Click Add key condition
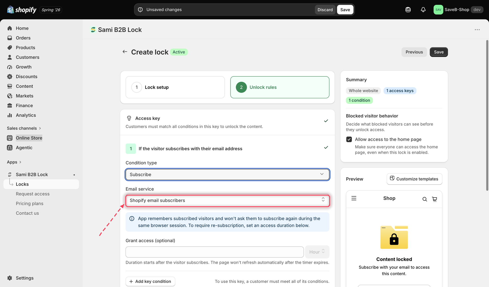 (150, 281)
